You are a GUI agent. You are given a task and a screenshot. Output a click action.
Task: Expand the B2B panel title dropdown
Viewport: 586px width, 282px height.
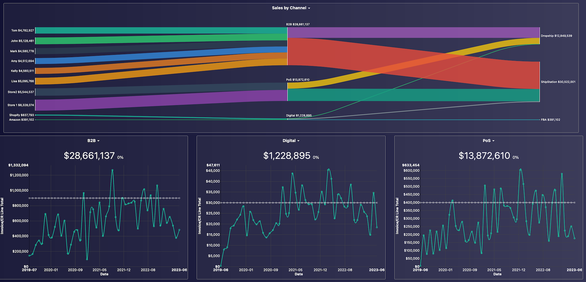click(x=98, y=141)
